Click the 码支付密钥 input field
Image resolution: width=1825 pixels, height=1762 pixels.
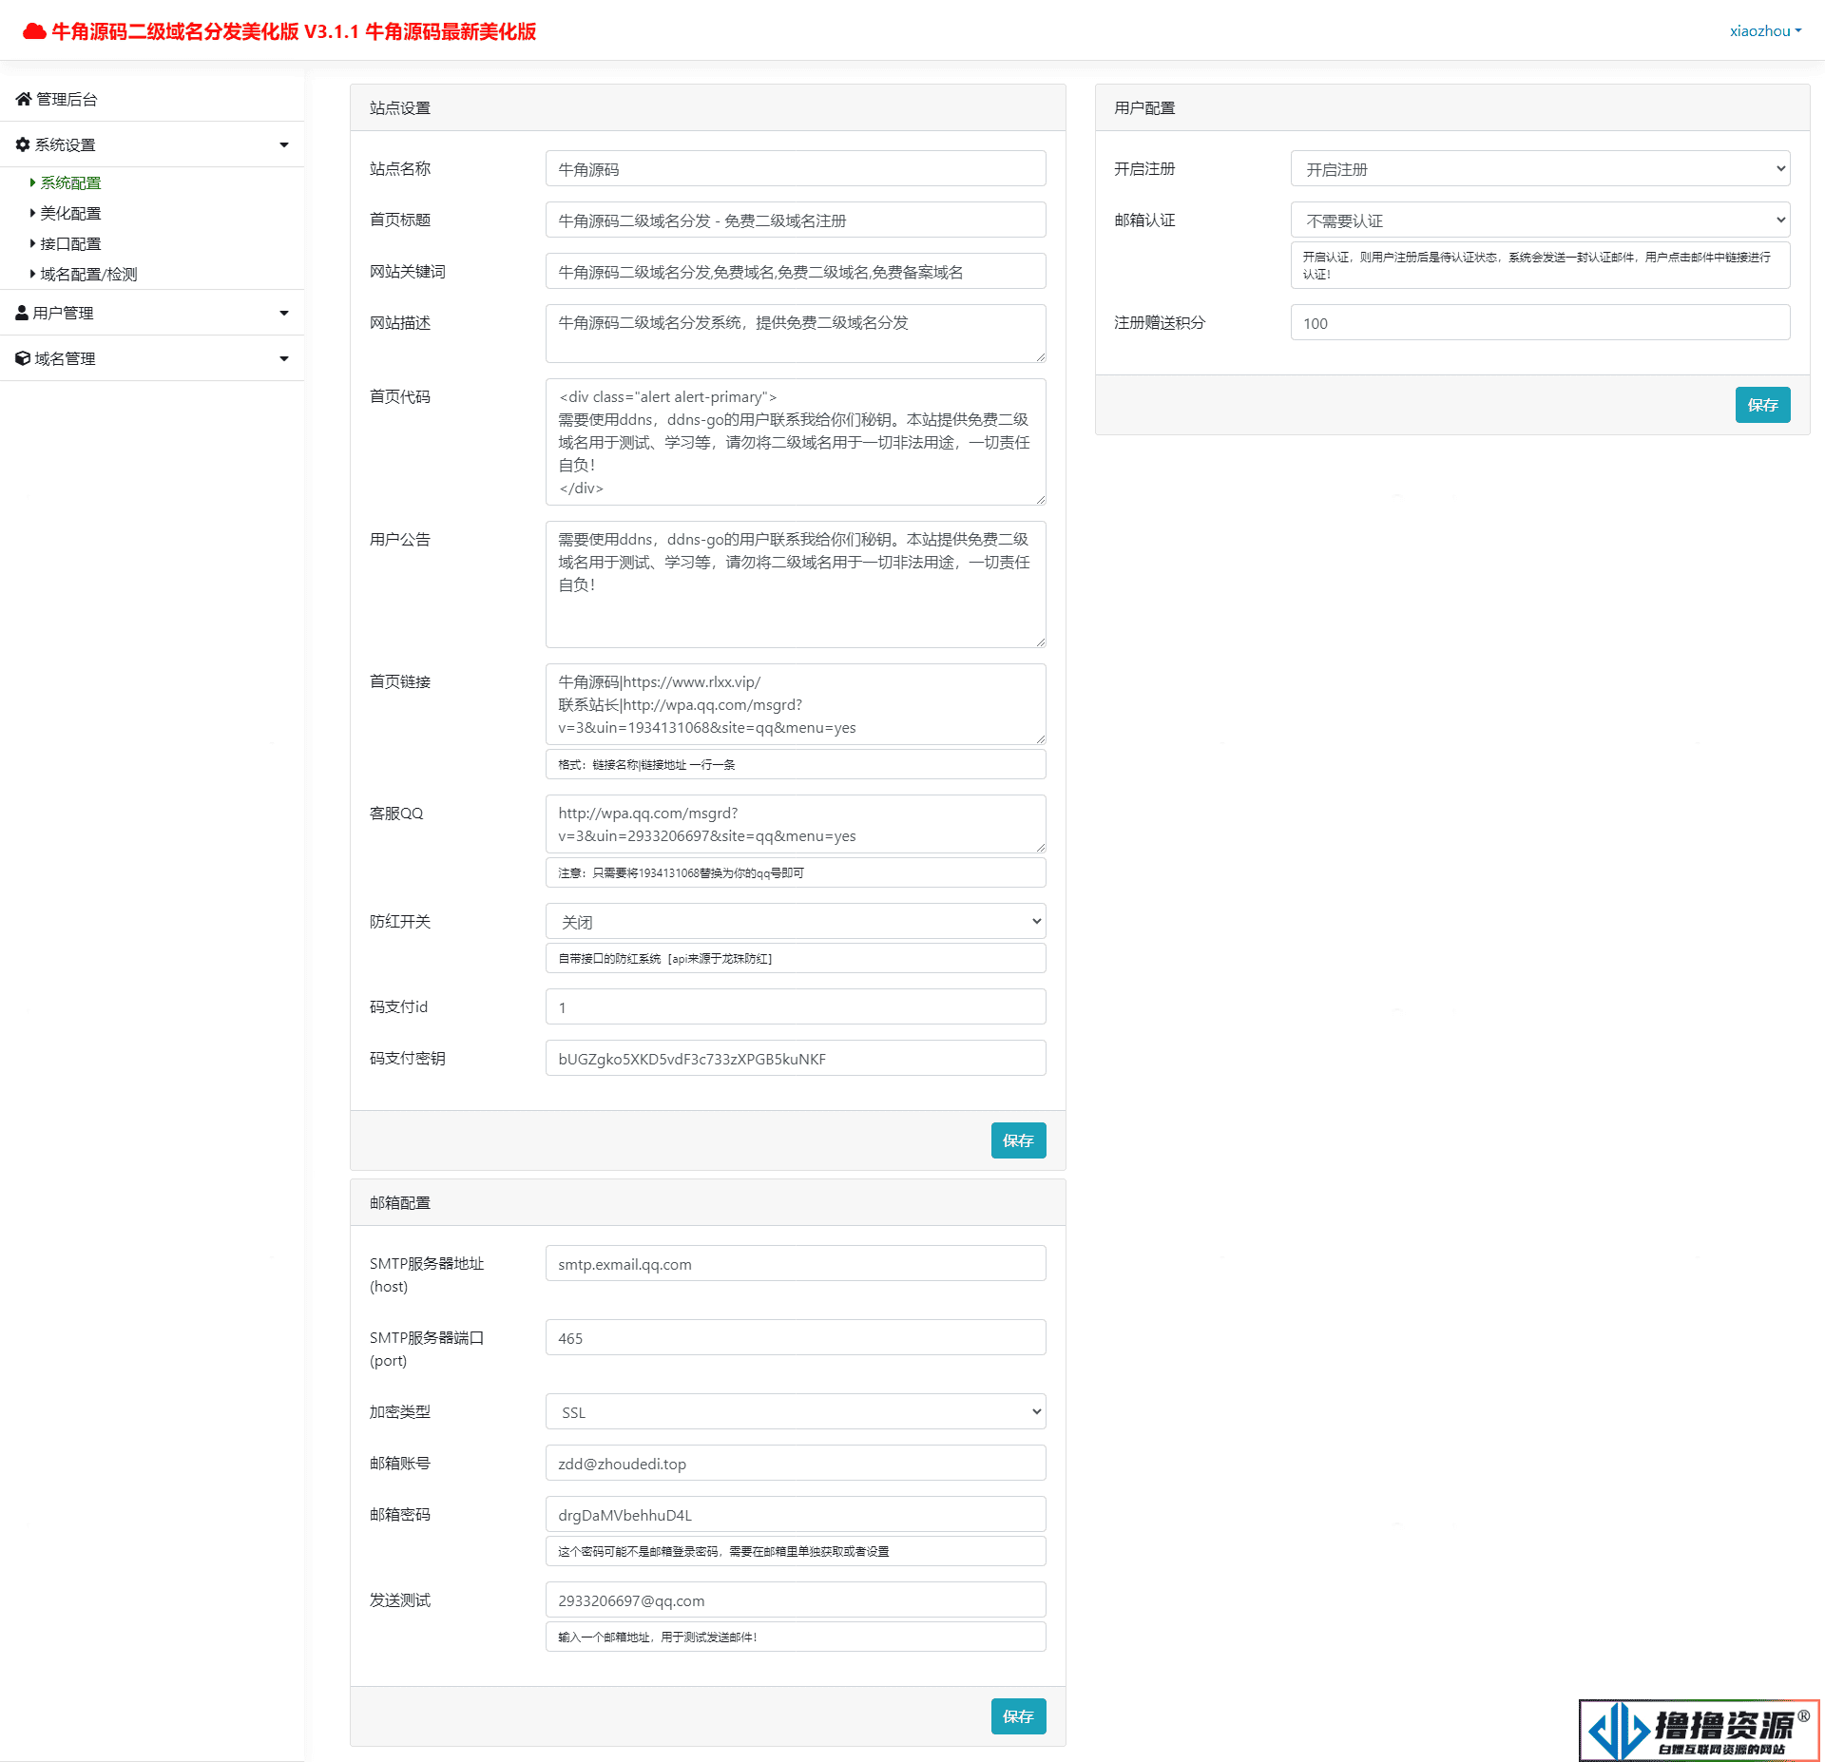pyautogui.click(x=796, y=1058)
